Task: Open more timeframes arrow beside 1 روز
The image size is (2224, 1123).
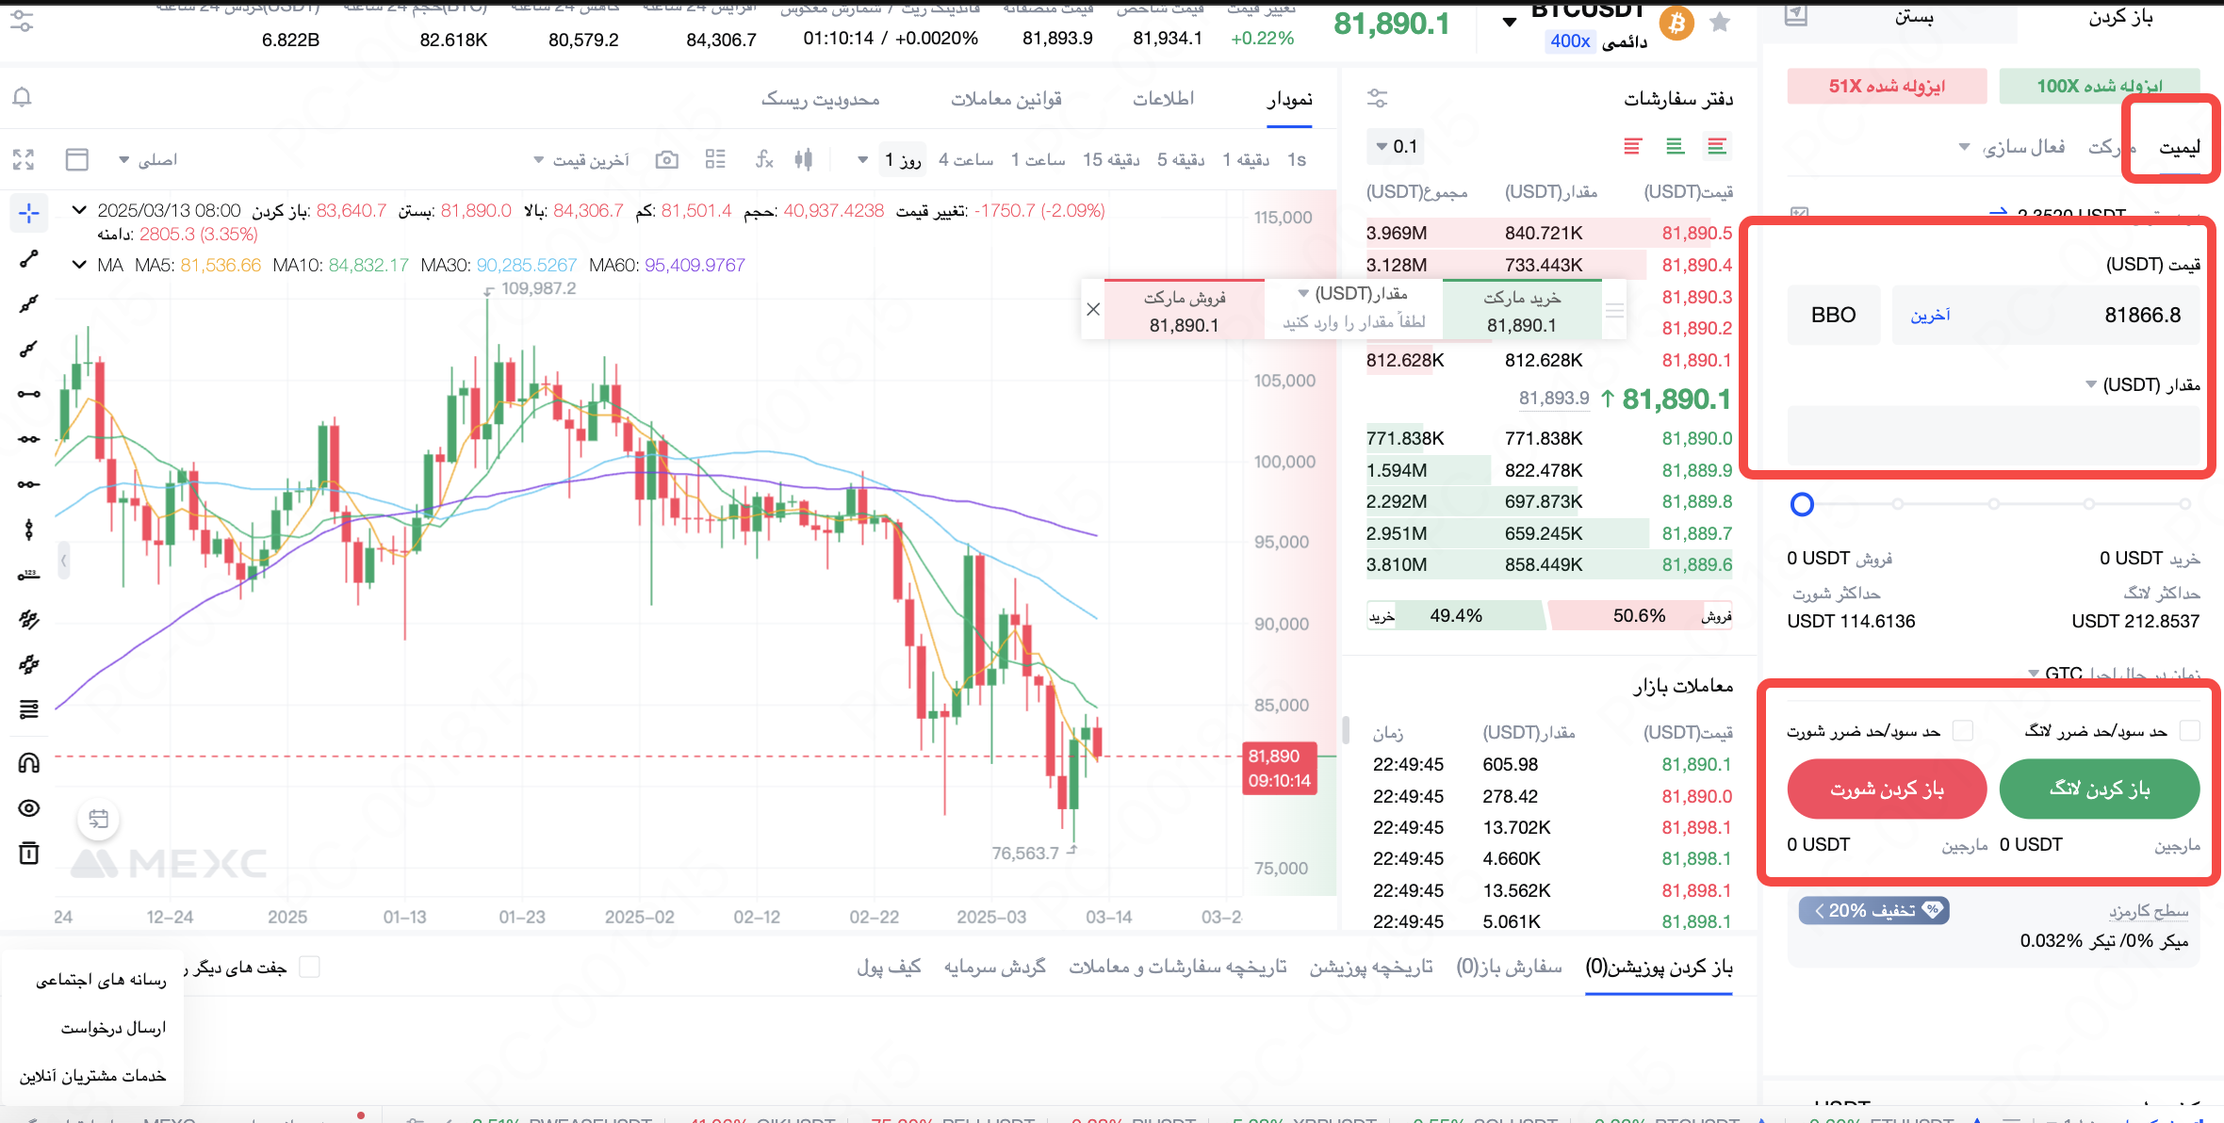Action: click(862, 160)
